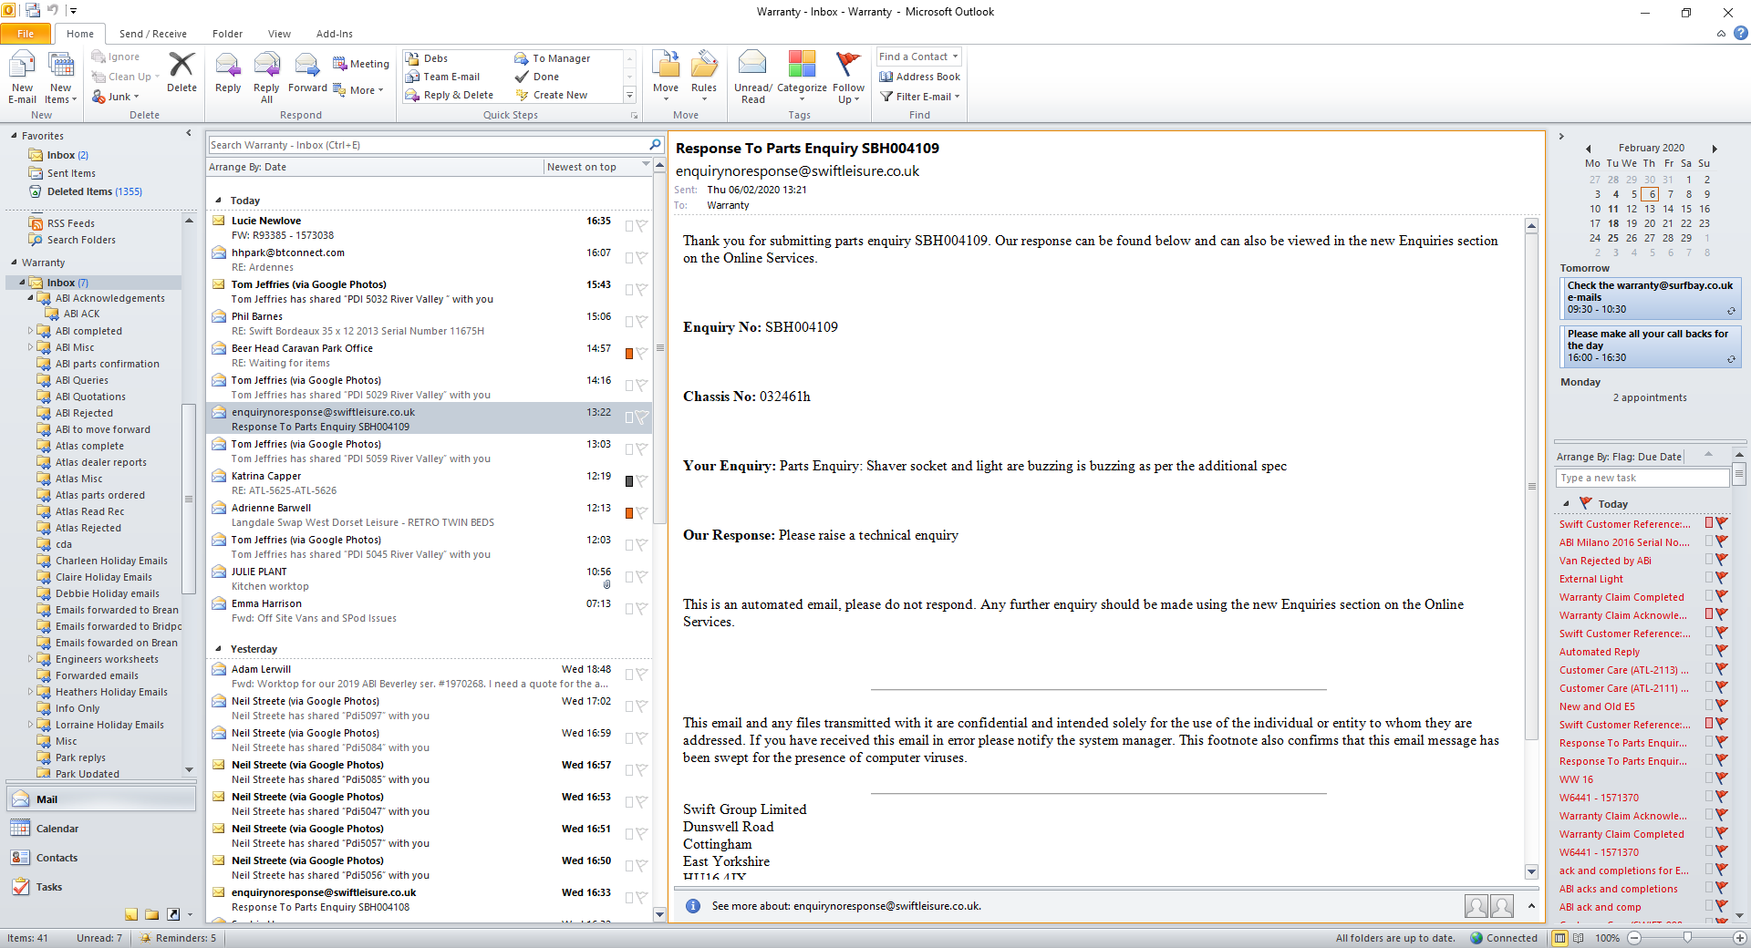The width and height of the screenshot is (1751, 948).
Task: Click the Search Warranty - Inbox field
Action: 429,145
